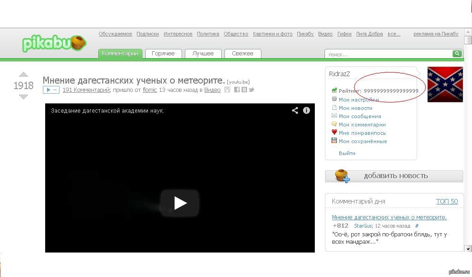
Task: Click the scrollbar down arrow
Action: point(468,249)
